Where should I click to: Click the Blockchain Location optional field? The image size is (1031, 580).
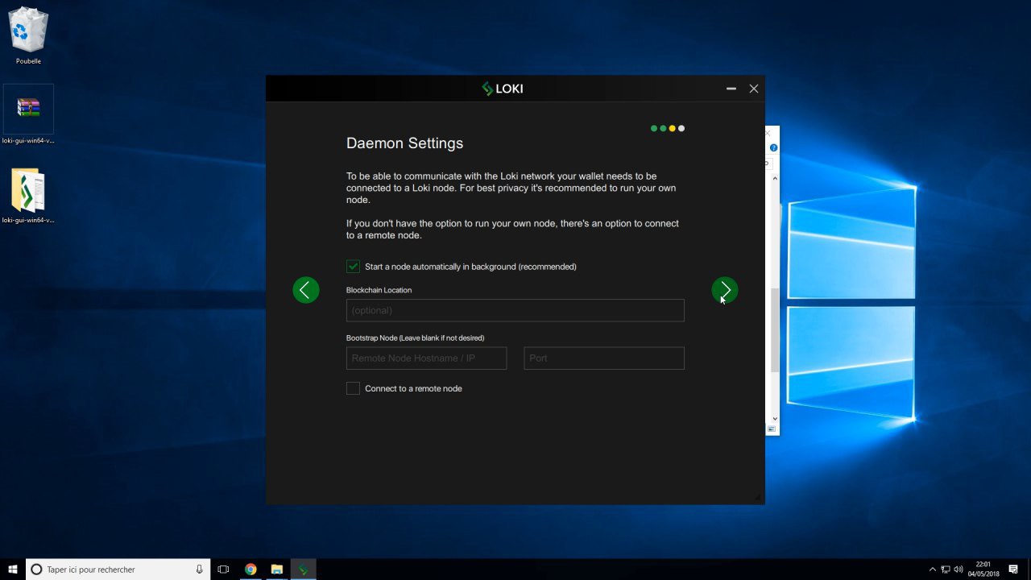(x=515, y=310)
